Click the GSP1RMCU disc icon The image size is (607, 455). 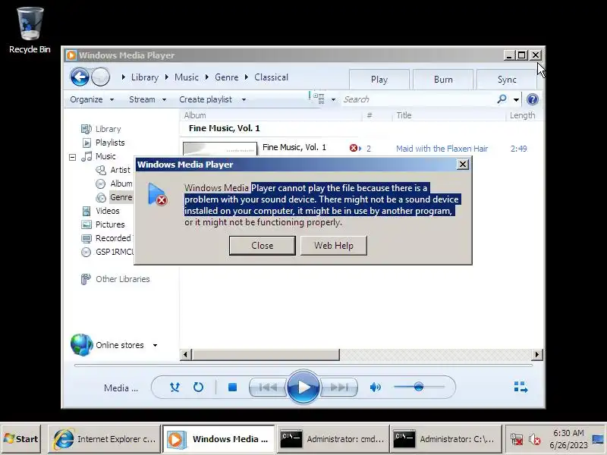[86, 253]
